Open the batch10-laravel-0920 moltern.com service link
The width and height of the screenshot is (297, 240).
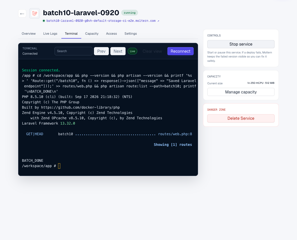click(101, 21)
